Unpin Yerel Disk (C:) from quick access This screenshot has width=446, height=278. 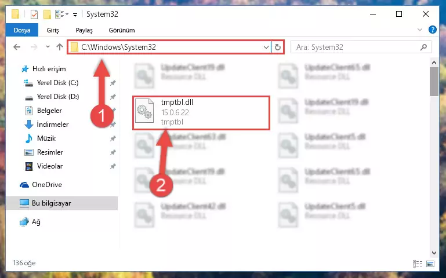(x=113, y=83)
